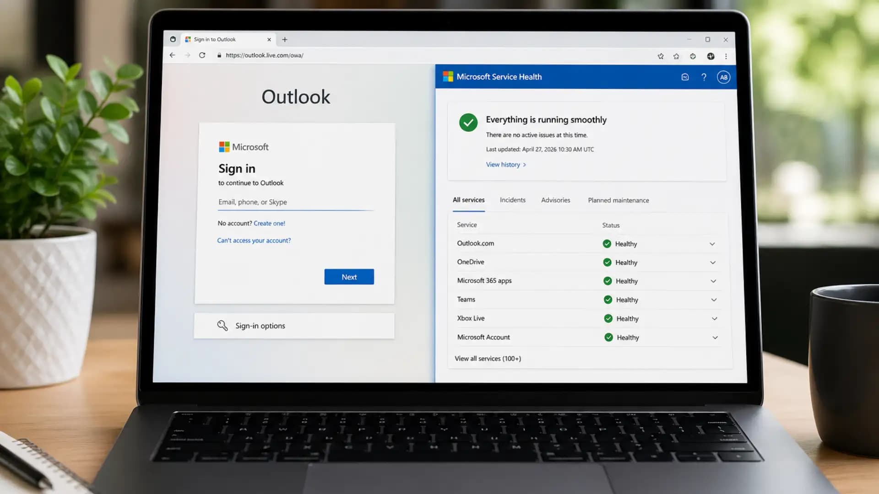Open the View history link
The image size is (879, 494).
point(503,165)
